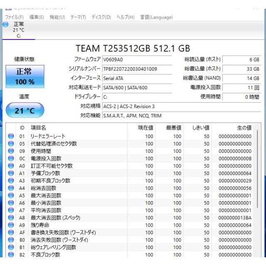Click the 生の値 column header
This screenshot has width=266, height=266.
pos(233,128)
